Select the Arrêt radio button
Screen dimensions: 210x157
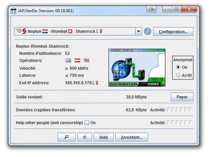pyautogui.click(x=178, y=75)
